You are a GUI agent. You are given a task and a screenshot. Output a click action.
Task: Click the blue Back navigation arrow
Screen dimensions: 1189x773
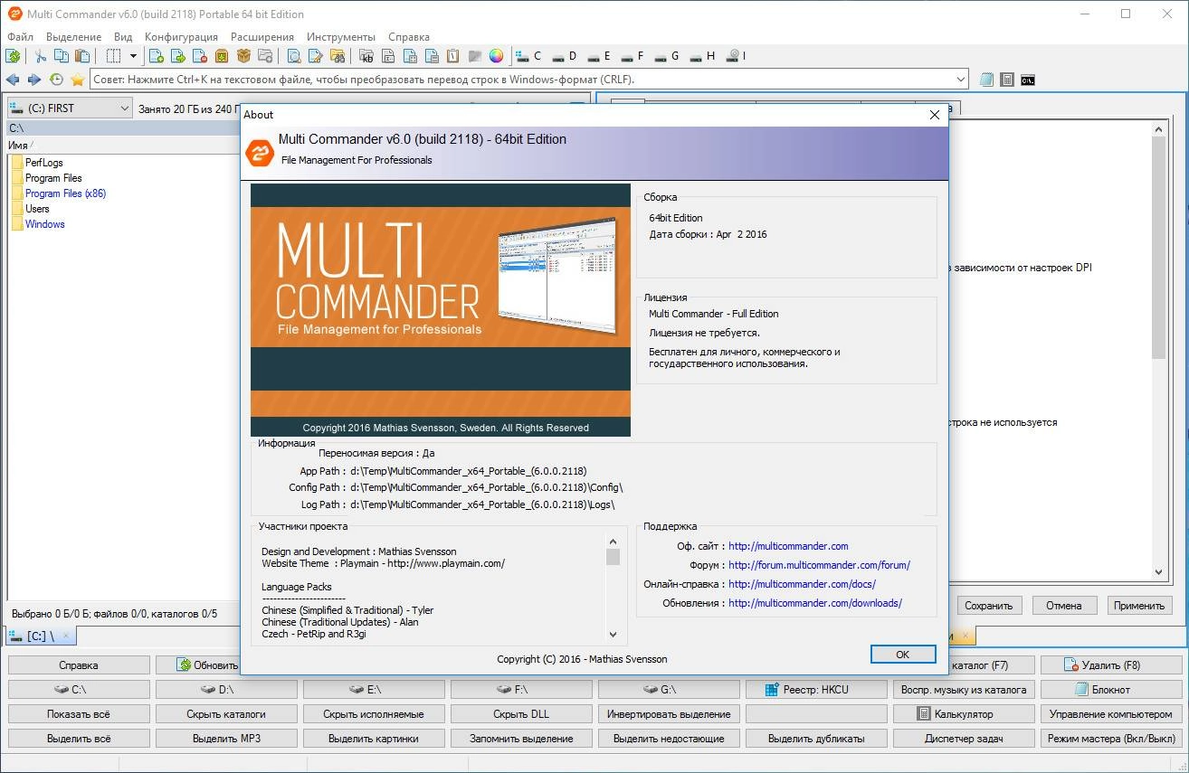click(x=14, y=80)
